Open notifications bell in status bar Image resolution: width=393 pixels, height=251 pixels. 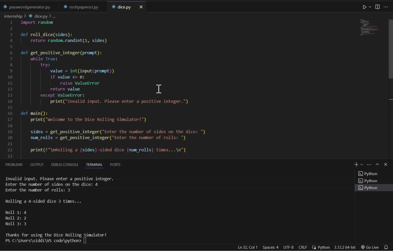point(386,247)
